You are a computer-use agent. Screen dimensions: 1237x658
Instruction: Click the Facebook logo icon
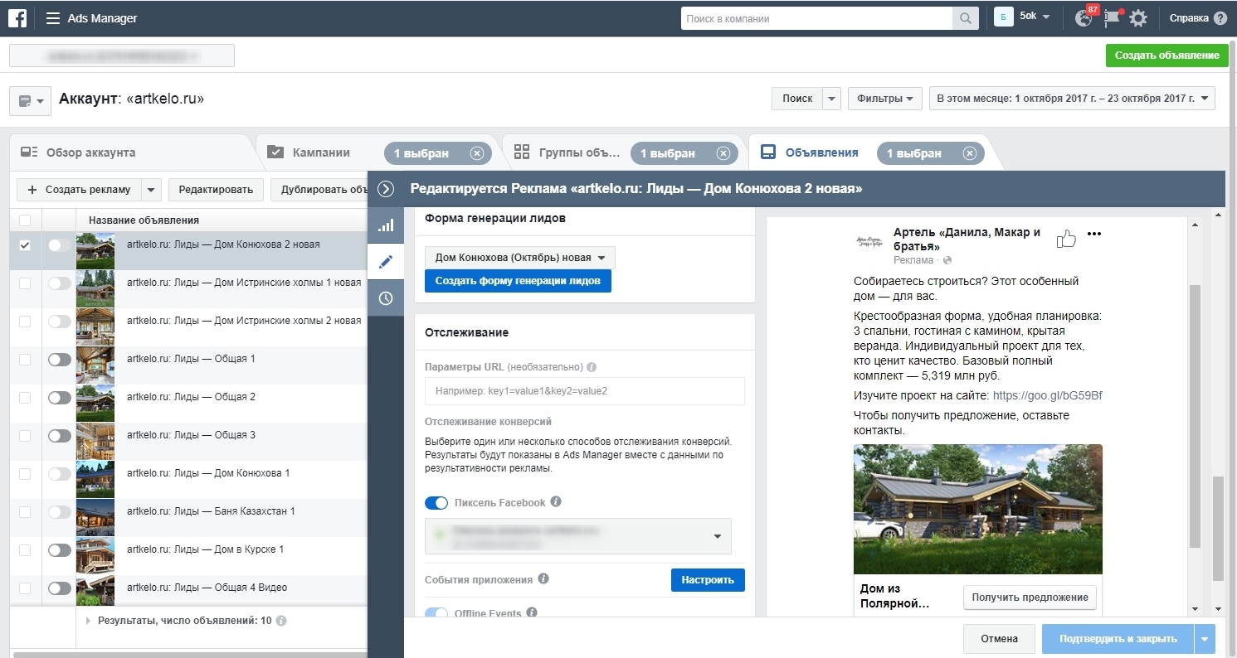tap(17, 18)
